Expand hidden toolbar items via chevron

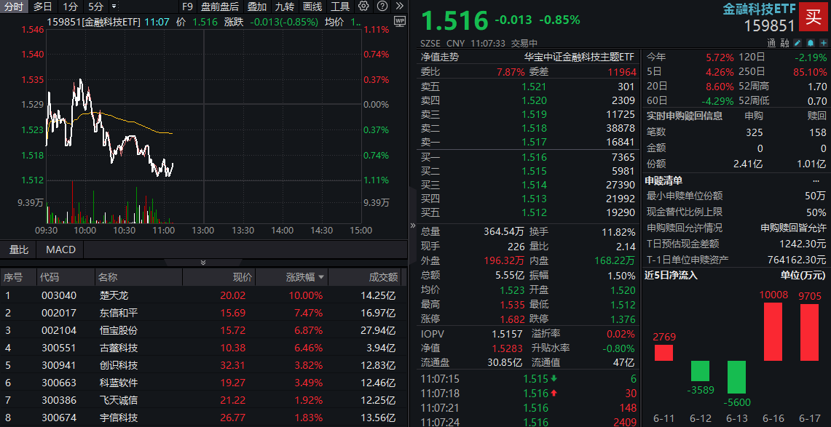[399, 6]
